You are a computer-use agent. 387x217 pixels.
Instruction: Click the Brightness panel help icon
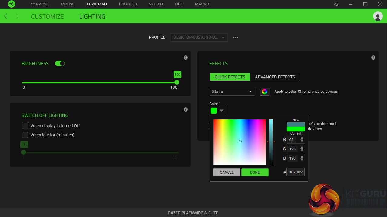tap(186, 58)
